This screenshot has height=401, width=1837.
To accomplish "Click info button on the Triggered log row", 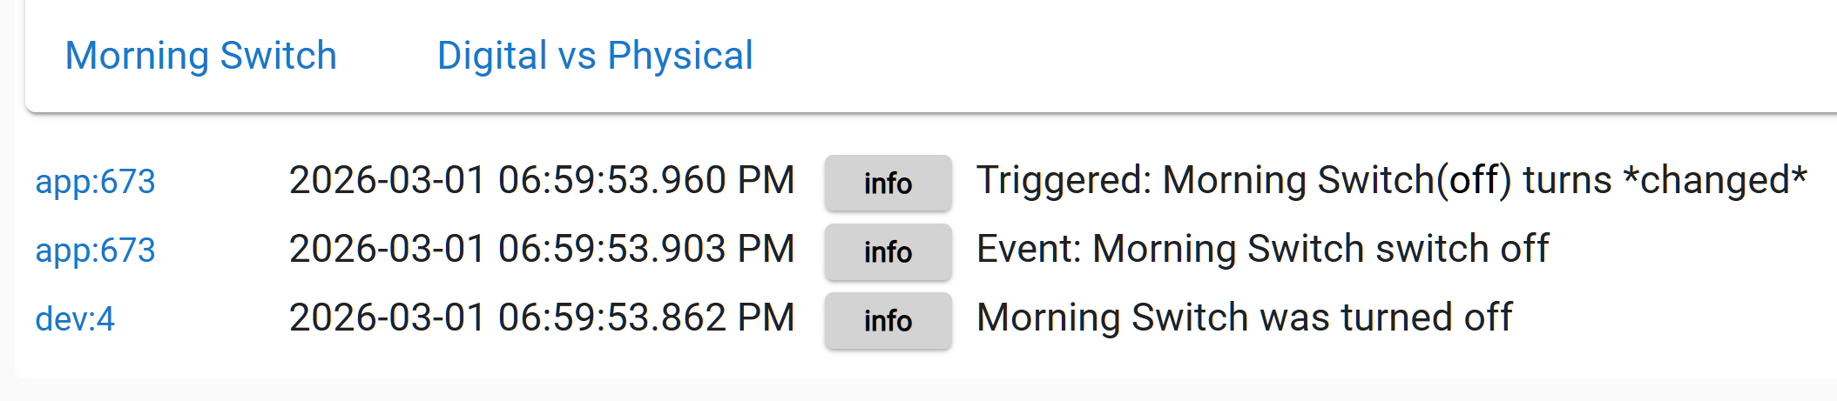I will (888, 184).
